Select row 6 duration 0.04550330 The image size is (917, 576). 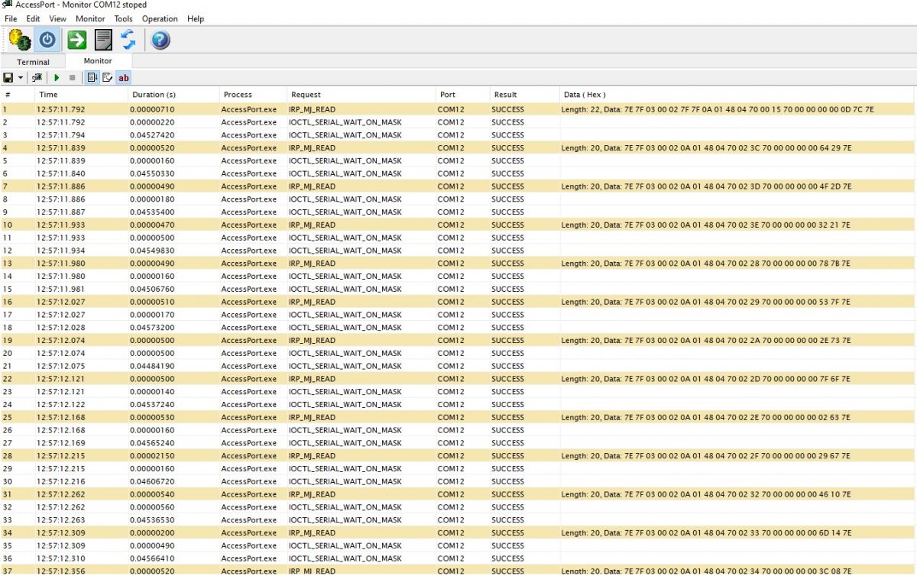coord(153,173)
